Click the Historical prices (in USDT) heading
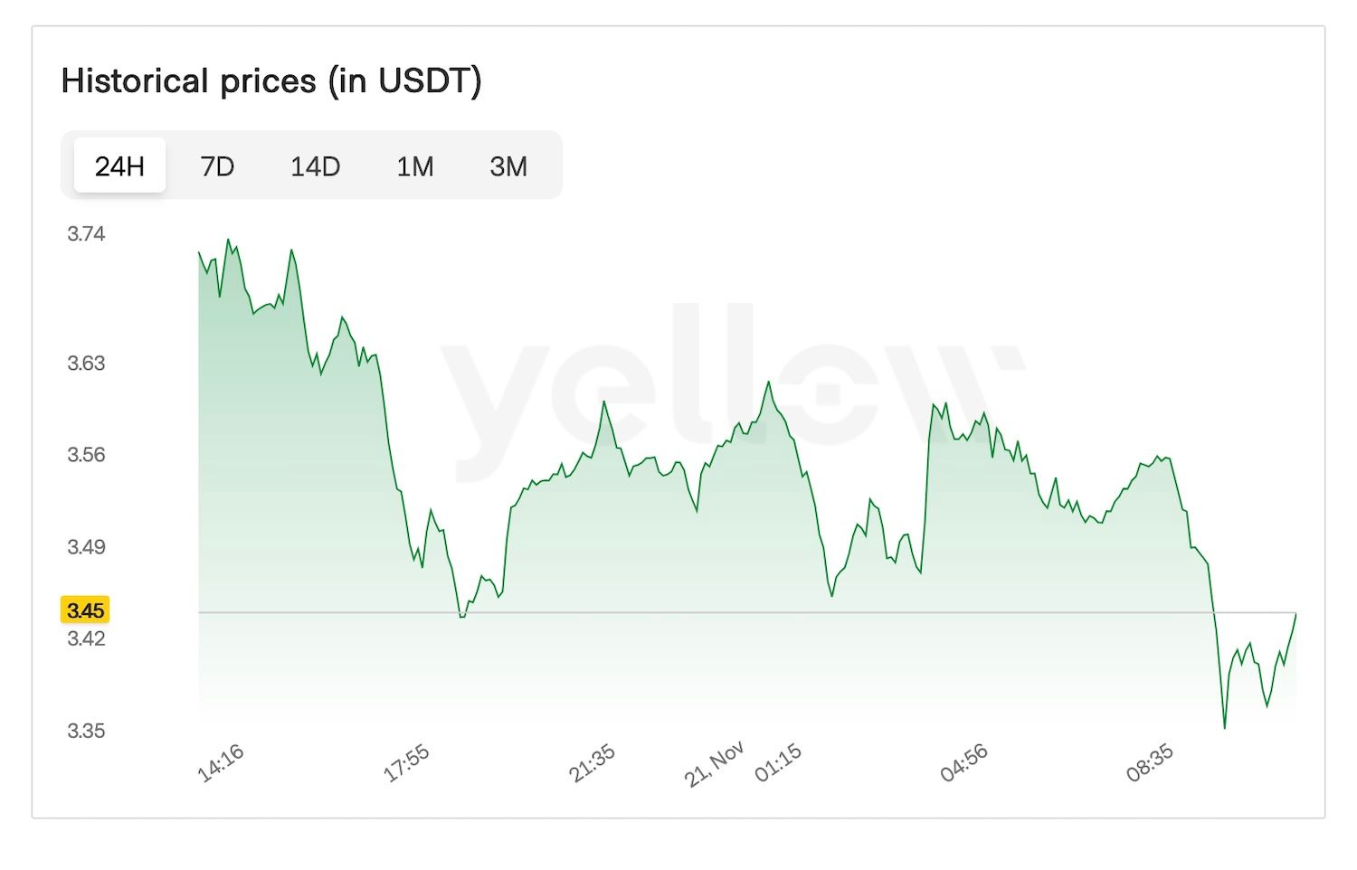The height and width of the screenshot is (870, 1357). (271, 81)
